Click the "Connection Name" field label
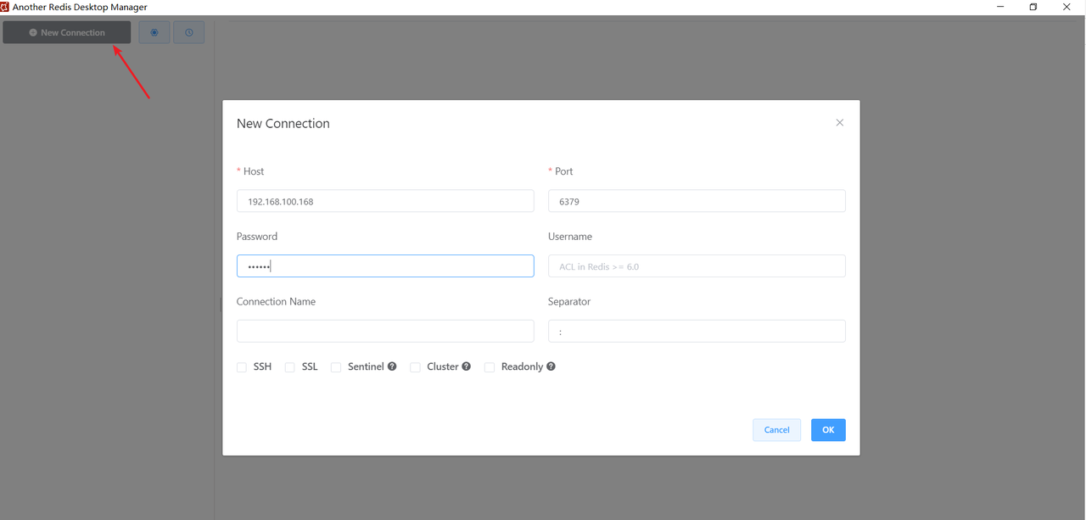Screen dimensions: 1086x520 277,302
